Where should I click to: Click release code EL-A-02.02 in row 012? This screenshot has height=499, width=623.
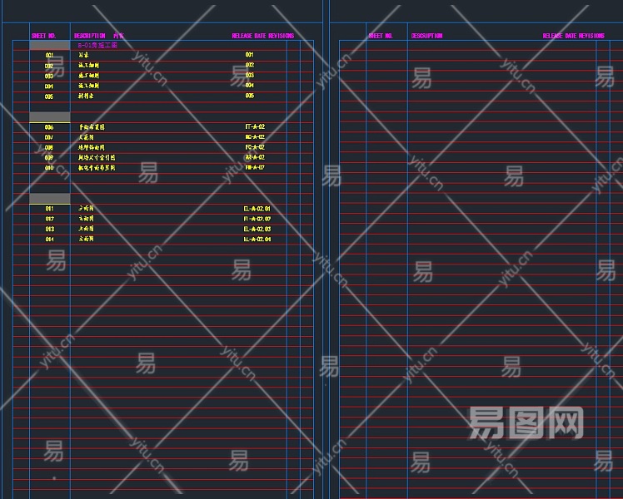(x=257, y=219)
